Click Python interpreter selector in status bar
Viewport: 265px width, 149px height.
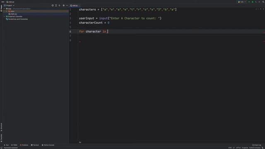tap(255, 148)
